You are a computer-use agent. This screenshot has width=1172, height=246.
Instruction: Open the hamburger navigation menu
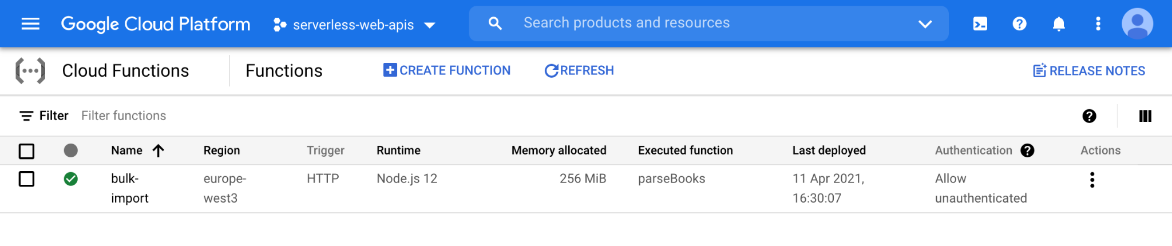[x=30, y=23]
